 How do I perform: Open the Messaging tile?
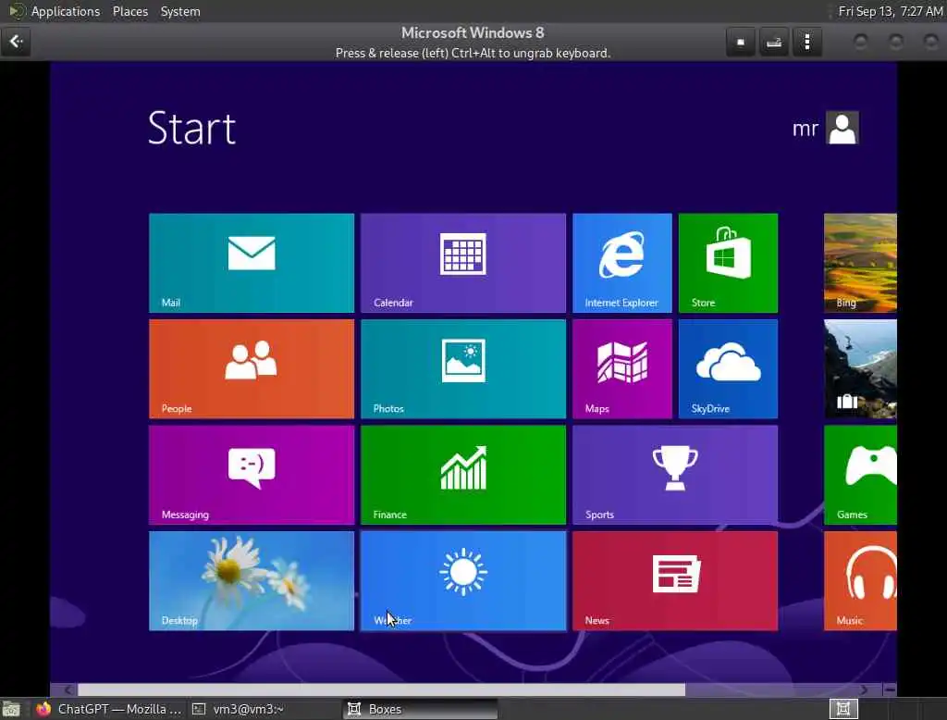tap(252, 475)
